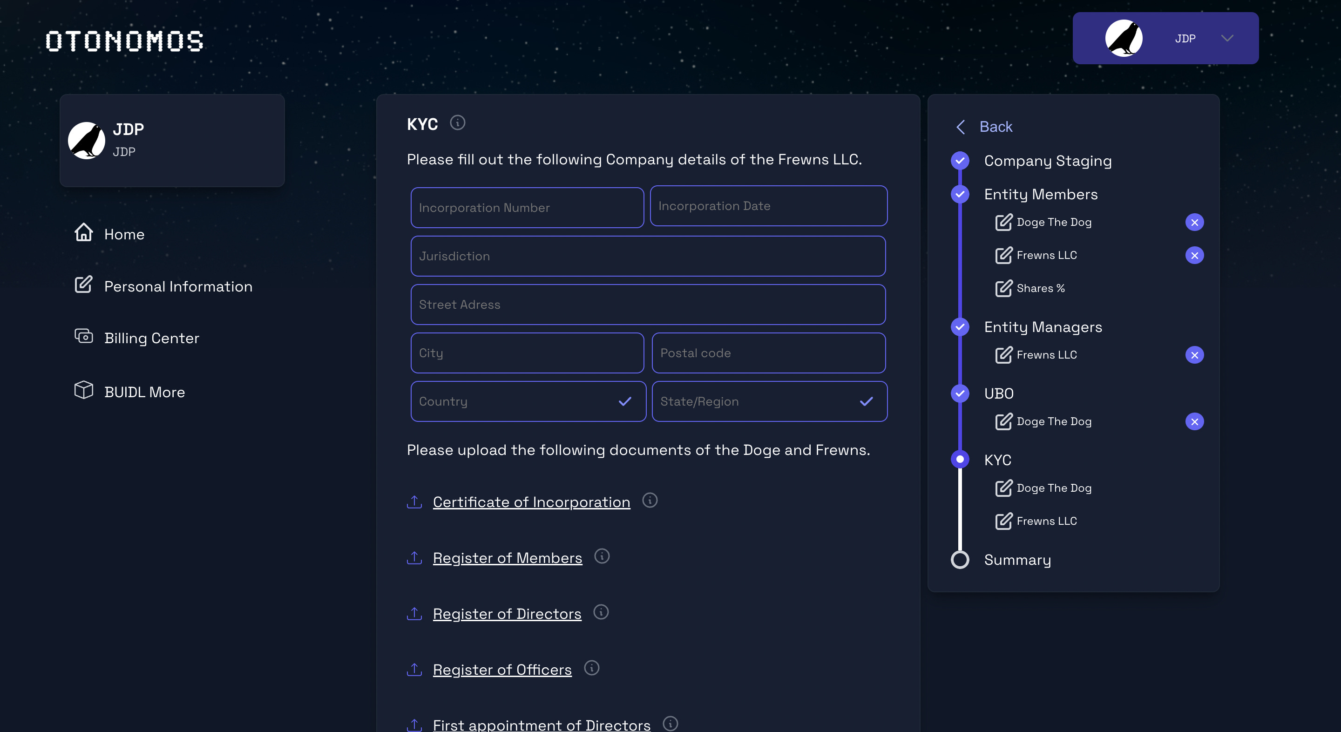Select the KYC step indicator
Image resolution: width=1341 pixels, height=732 pixels.
pos(960,460)
